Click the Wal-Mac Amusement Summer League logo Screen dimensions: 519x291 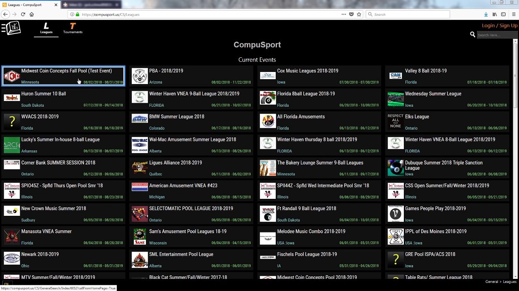140,145
